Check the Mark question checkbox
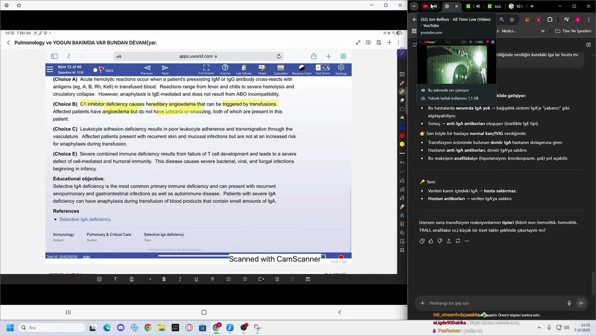 pos(95,70)
